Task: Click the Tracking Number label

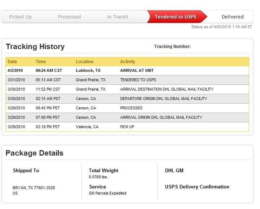Action: pos(173,47)
